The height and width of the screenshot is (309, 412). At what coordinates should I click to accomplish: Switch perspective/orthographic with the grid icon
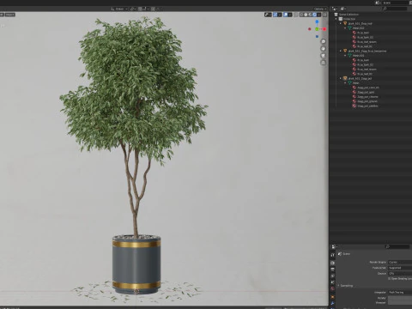coord(324,63)
